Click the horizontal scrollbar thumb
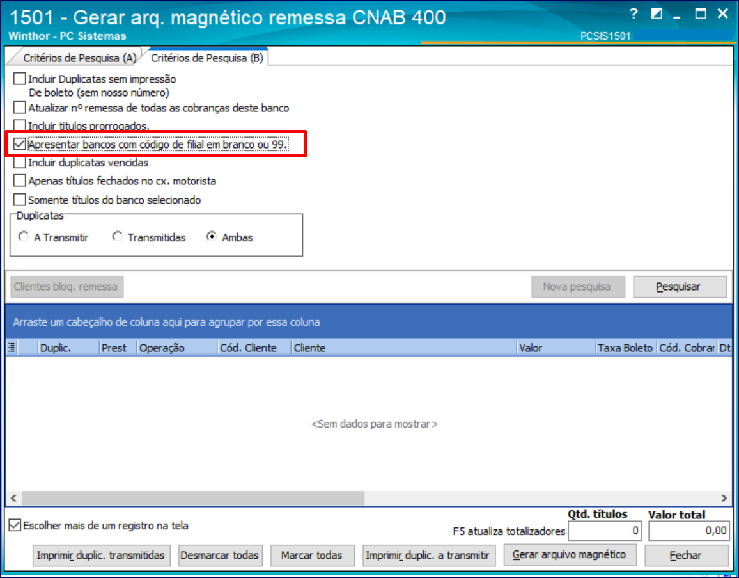739x578 pixels. click(193, 498)
